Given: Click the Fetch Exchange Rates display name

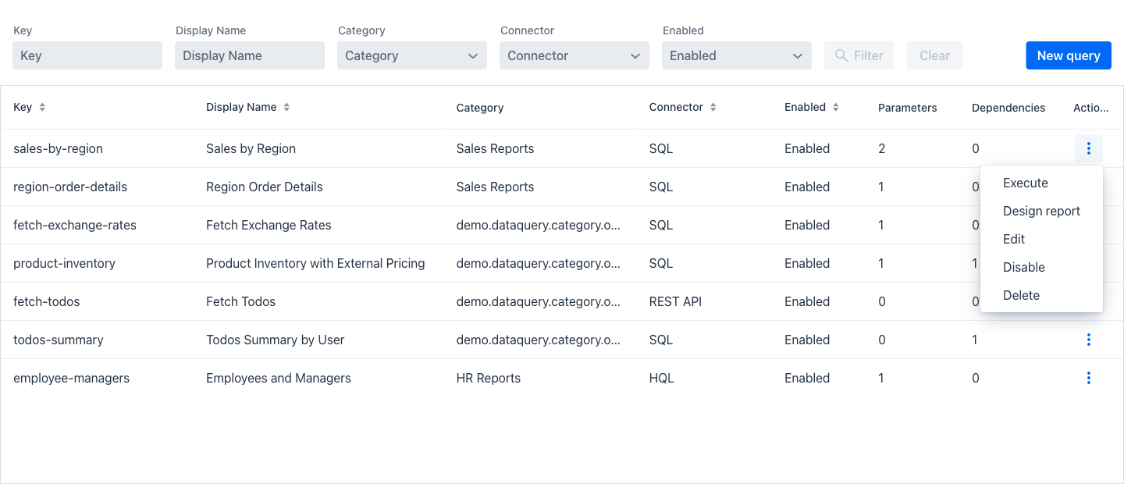Looking at the screenshot, I should point(269,225).
